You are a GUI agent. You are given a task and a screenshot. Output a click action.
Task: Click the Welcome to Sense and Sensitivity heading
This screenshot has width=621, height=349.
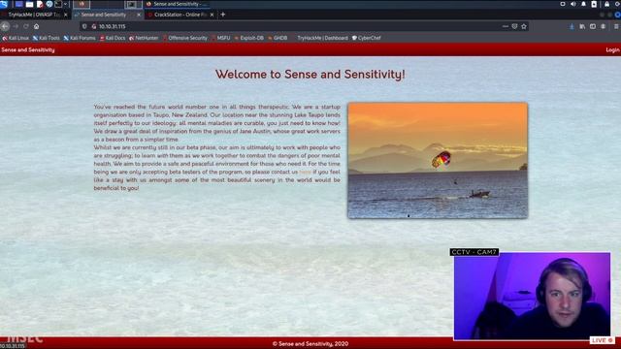(x=310, y=74)
